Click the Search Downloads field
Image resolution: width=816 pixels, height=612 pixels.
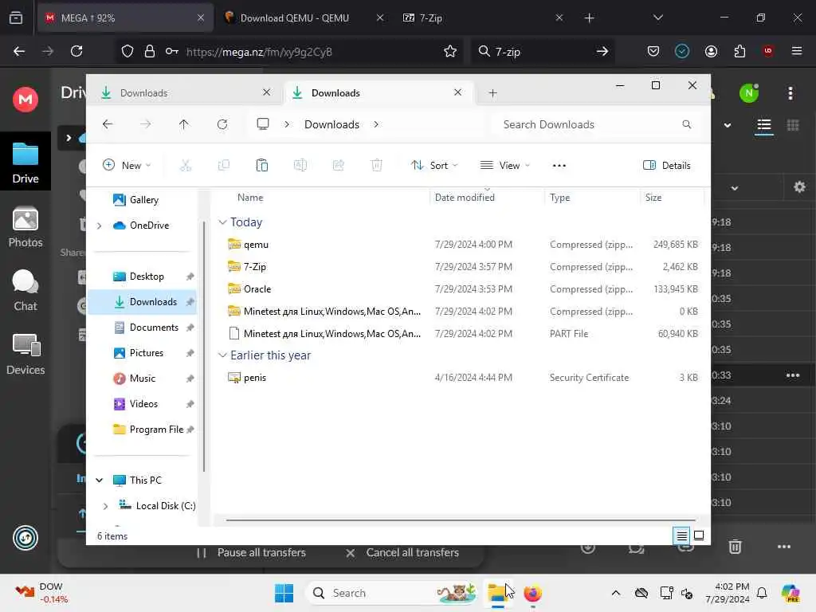(x=598, y=124)
